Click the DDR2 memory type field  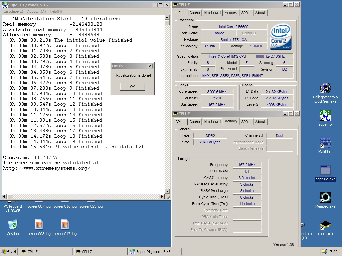click(x=210, y=136)
